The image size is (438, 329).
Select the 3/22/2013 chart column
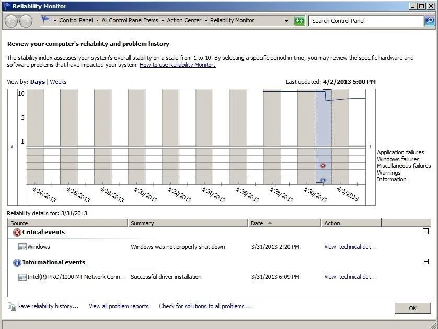click(170, 137)
